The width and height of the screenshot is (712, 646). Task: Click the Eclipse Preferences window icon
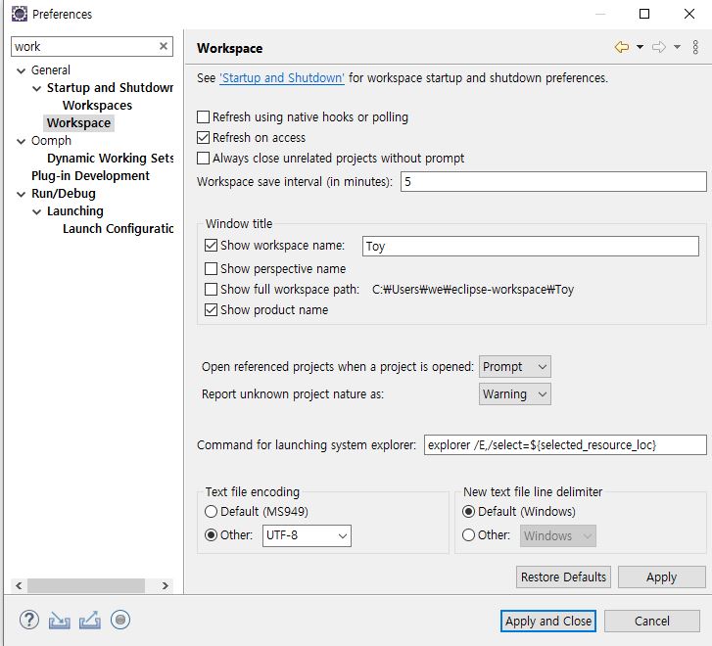pyautogui.click(x=20, y=14)
